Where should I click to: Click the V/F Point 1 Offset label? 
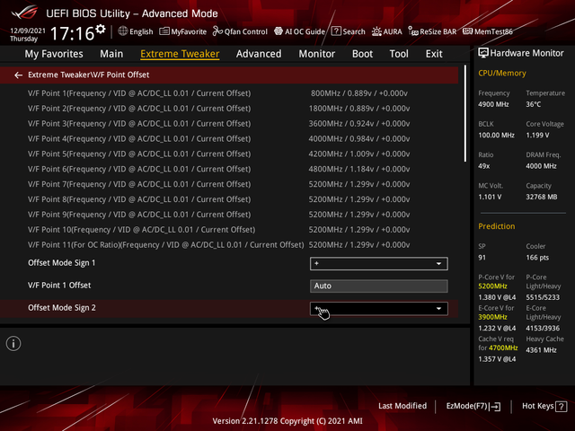tap(59, 286)
